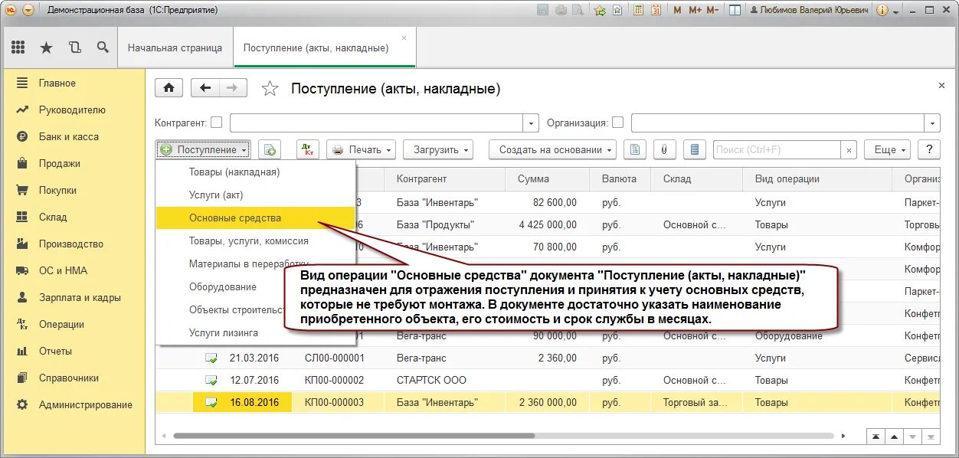The height and width of the screenshot is (458, 959).
Task: Click the EDI documents icon button
Action: [694, 149]
